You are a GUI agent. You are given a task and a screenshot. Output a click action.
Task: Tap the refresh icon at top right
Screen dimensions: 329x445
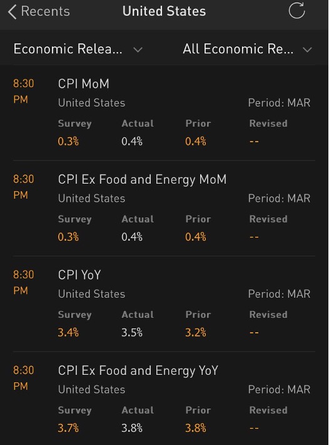pos(296,11)
